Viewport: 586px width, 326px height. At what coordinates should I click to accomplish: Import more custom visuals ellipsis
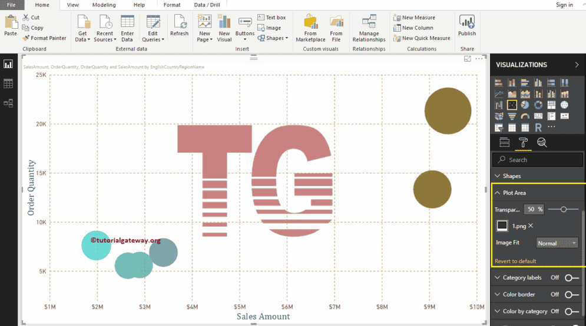(551, 127)
